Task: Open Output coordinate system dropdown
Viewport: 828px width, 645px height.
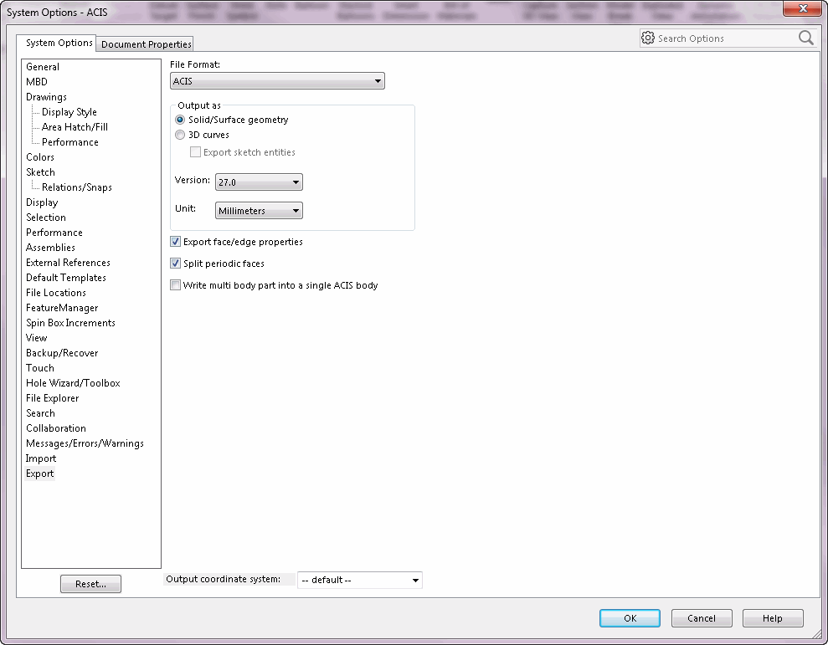Action: tap(360, 580)
